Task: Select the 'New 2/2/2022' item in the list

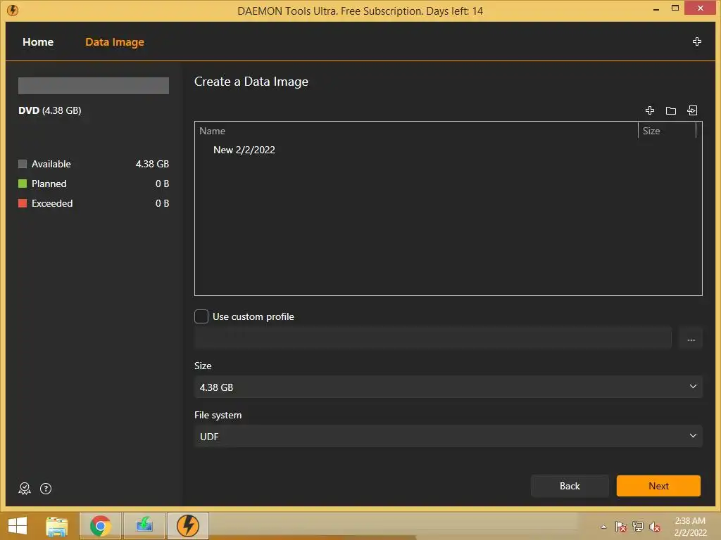Action: pos(244,150)
